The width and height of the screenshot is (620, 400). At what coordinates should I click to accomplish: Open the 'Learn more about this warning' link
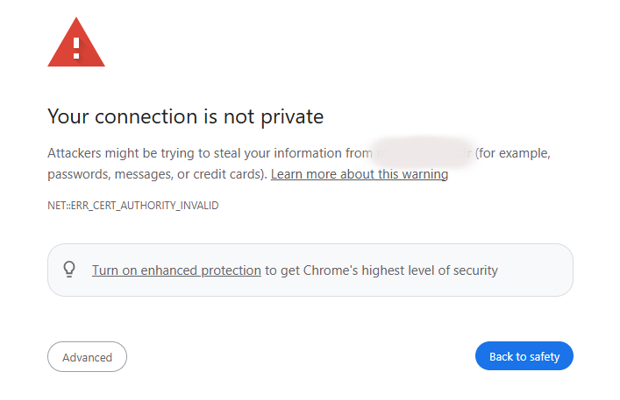click(360, 174)
